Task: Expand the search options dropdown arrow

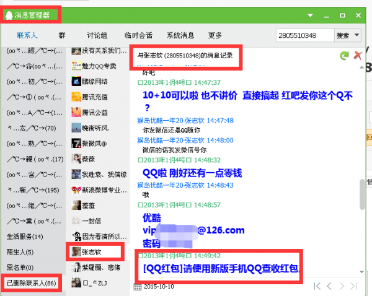Action: (x=356, y=35)
